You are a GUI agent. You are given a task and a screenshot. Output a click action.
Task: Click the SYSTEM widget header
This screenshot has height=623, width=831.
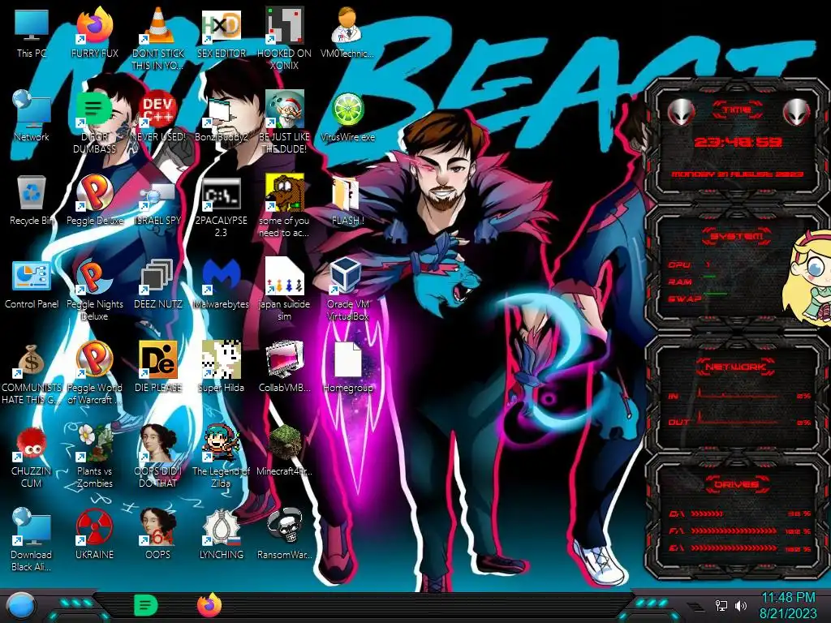pos(737,236)
